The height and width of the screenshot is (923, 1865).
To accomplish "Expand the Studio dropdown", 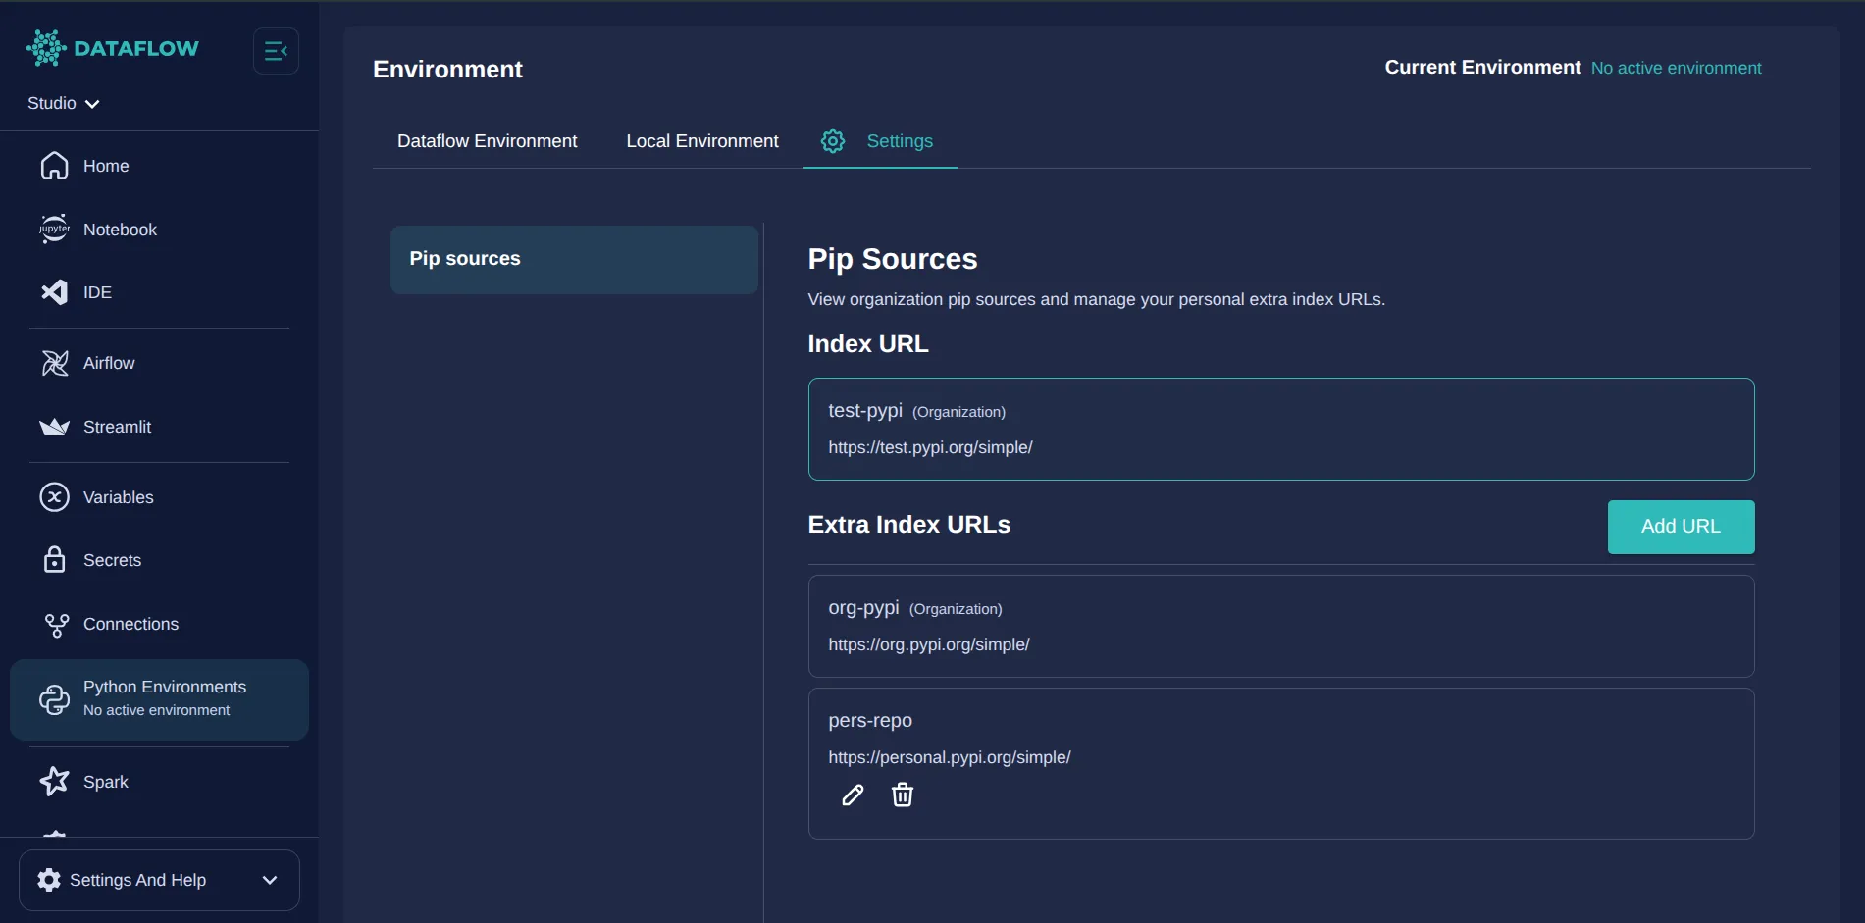I will click(x=63, y=102).
